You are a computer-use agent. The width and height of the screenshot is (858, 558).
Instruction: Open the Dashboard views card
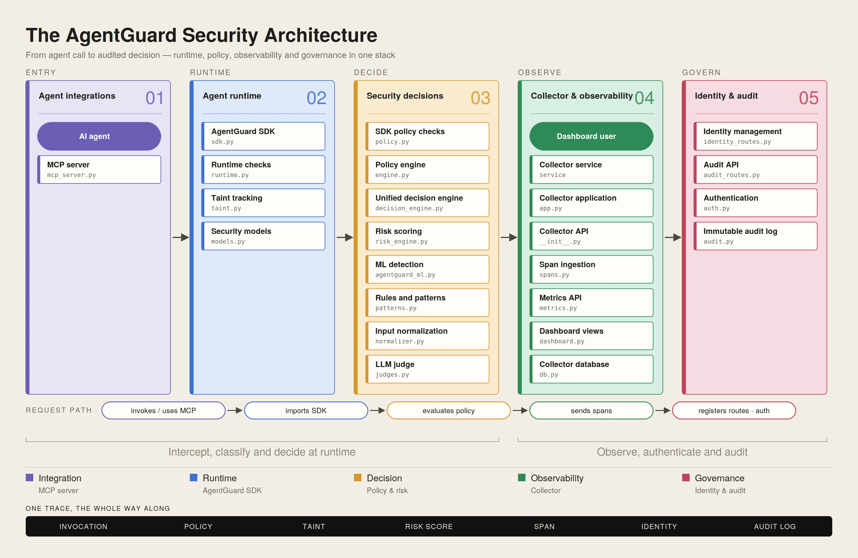pyautogui.click(x=591, y=336)
